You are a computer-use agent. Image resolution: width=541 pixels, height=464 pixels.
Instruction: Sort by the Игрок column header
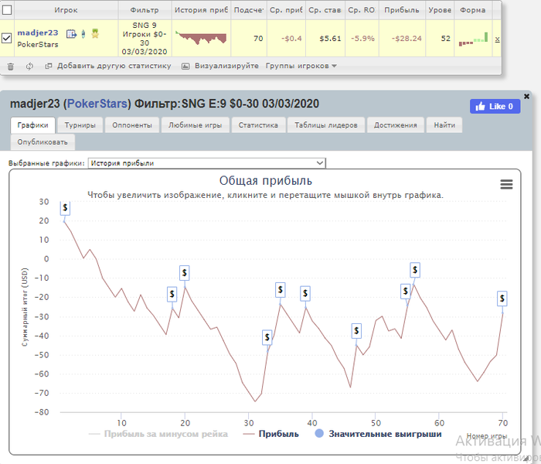pyautogui.click(x=66, y=10)
